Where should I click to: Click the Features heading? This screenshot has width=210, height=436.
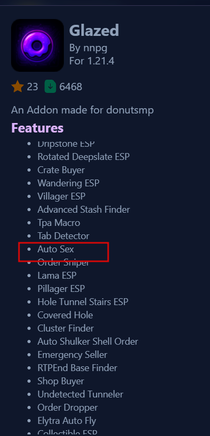coord(37,128)
